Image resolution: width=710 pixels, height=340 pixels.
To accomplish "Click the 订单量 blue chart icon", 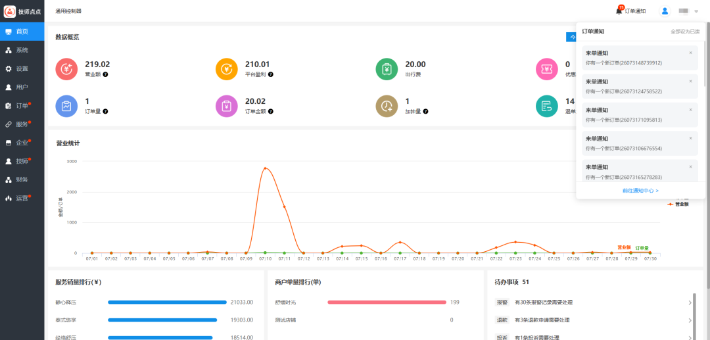I will coord(66,107).
